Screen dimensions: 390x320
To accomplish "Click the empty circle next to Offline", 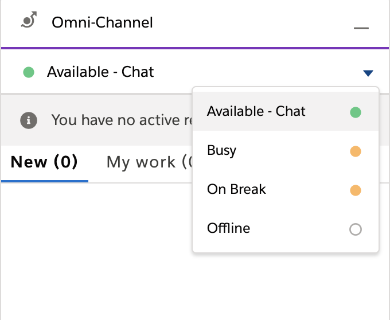I will [x=356, y=229].
